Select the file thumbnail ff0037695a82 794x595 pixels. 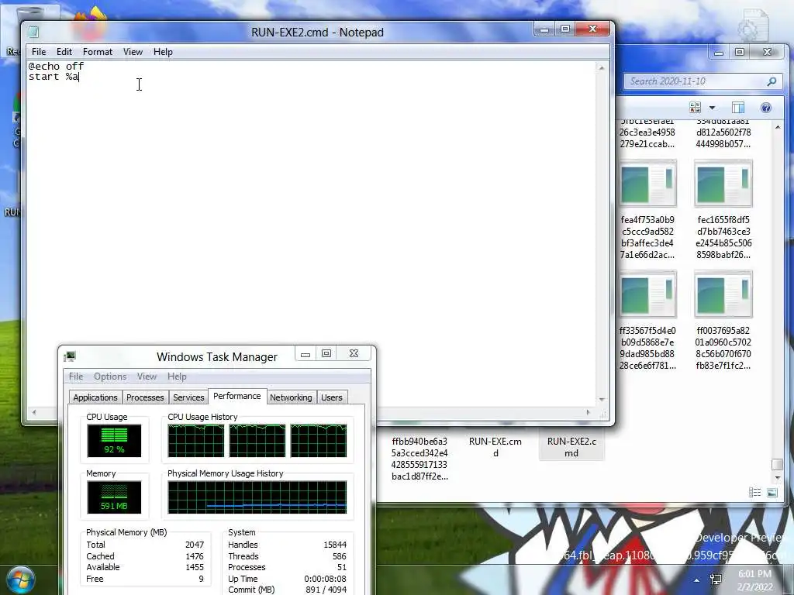click(x=723, y=294)
